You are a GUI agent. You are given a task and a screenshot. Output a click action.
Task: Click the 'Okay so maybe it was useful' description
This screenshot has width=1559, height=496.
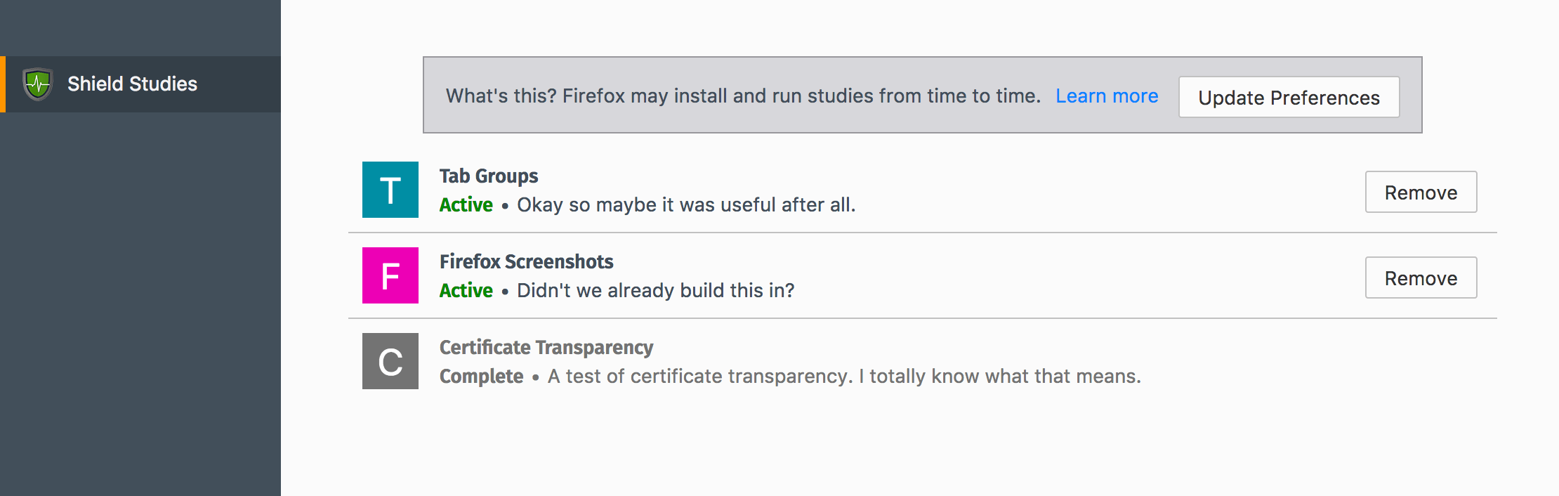[686, 204]
